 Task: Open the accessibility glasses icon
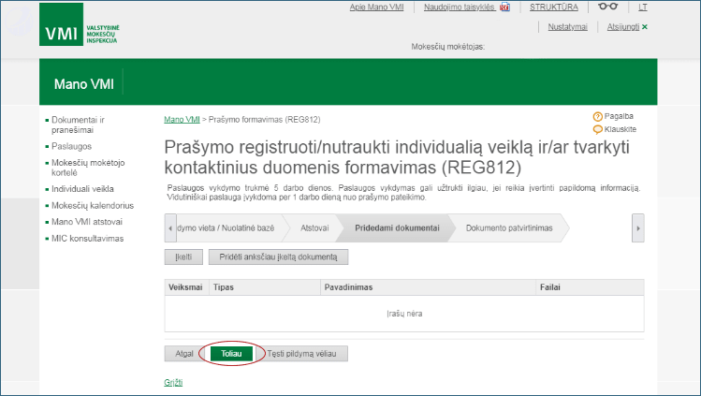[x=608, y=7]
